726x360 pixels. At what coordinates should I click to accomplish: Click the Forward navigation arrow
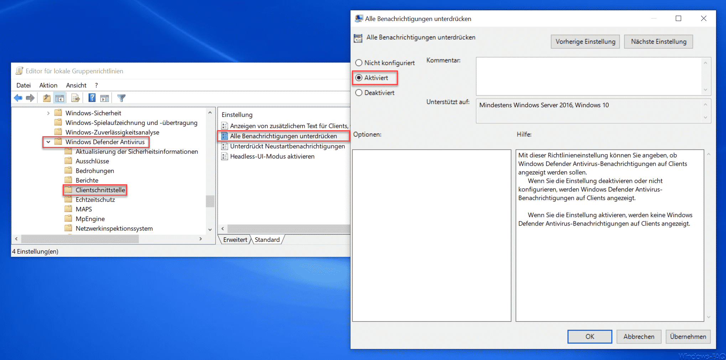click(30, 98)
